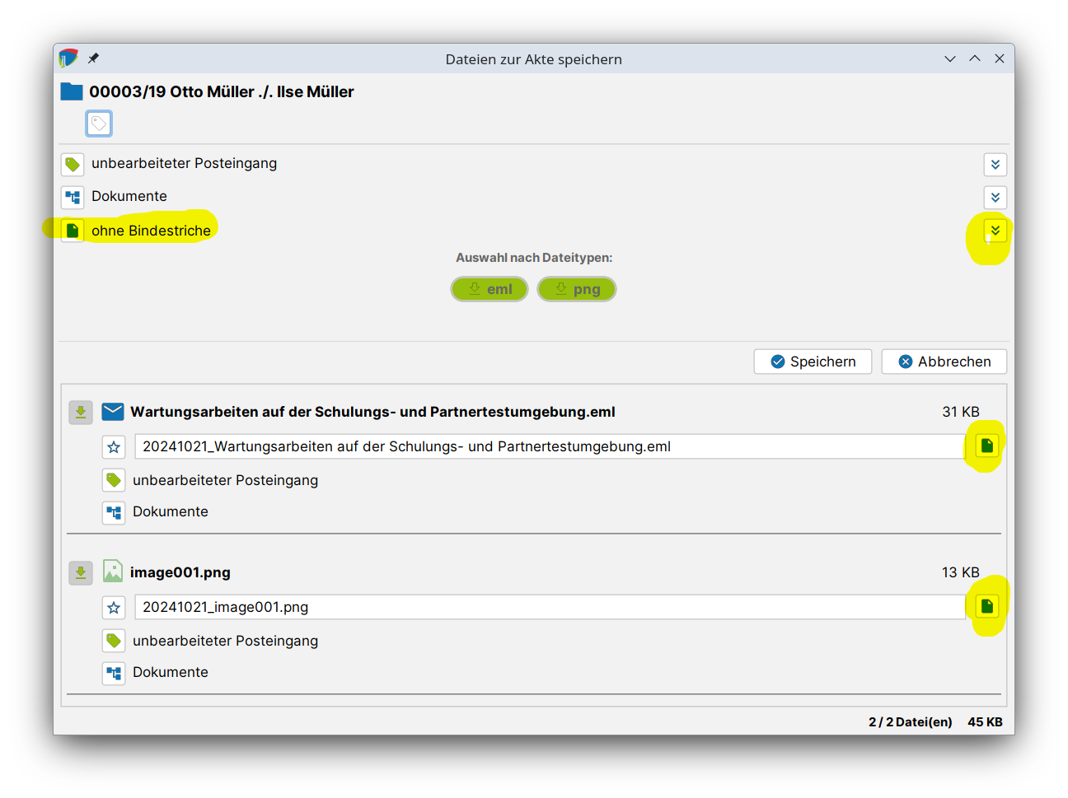Click the green tag icon beside top unbearbeiteter Posteingang
The width and height of the screenshot is (1068, 798).
pyautogui.click(x=73, y=165)
